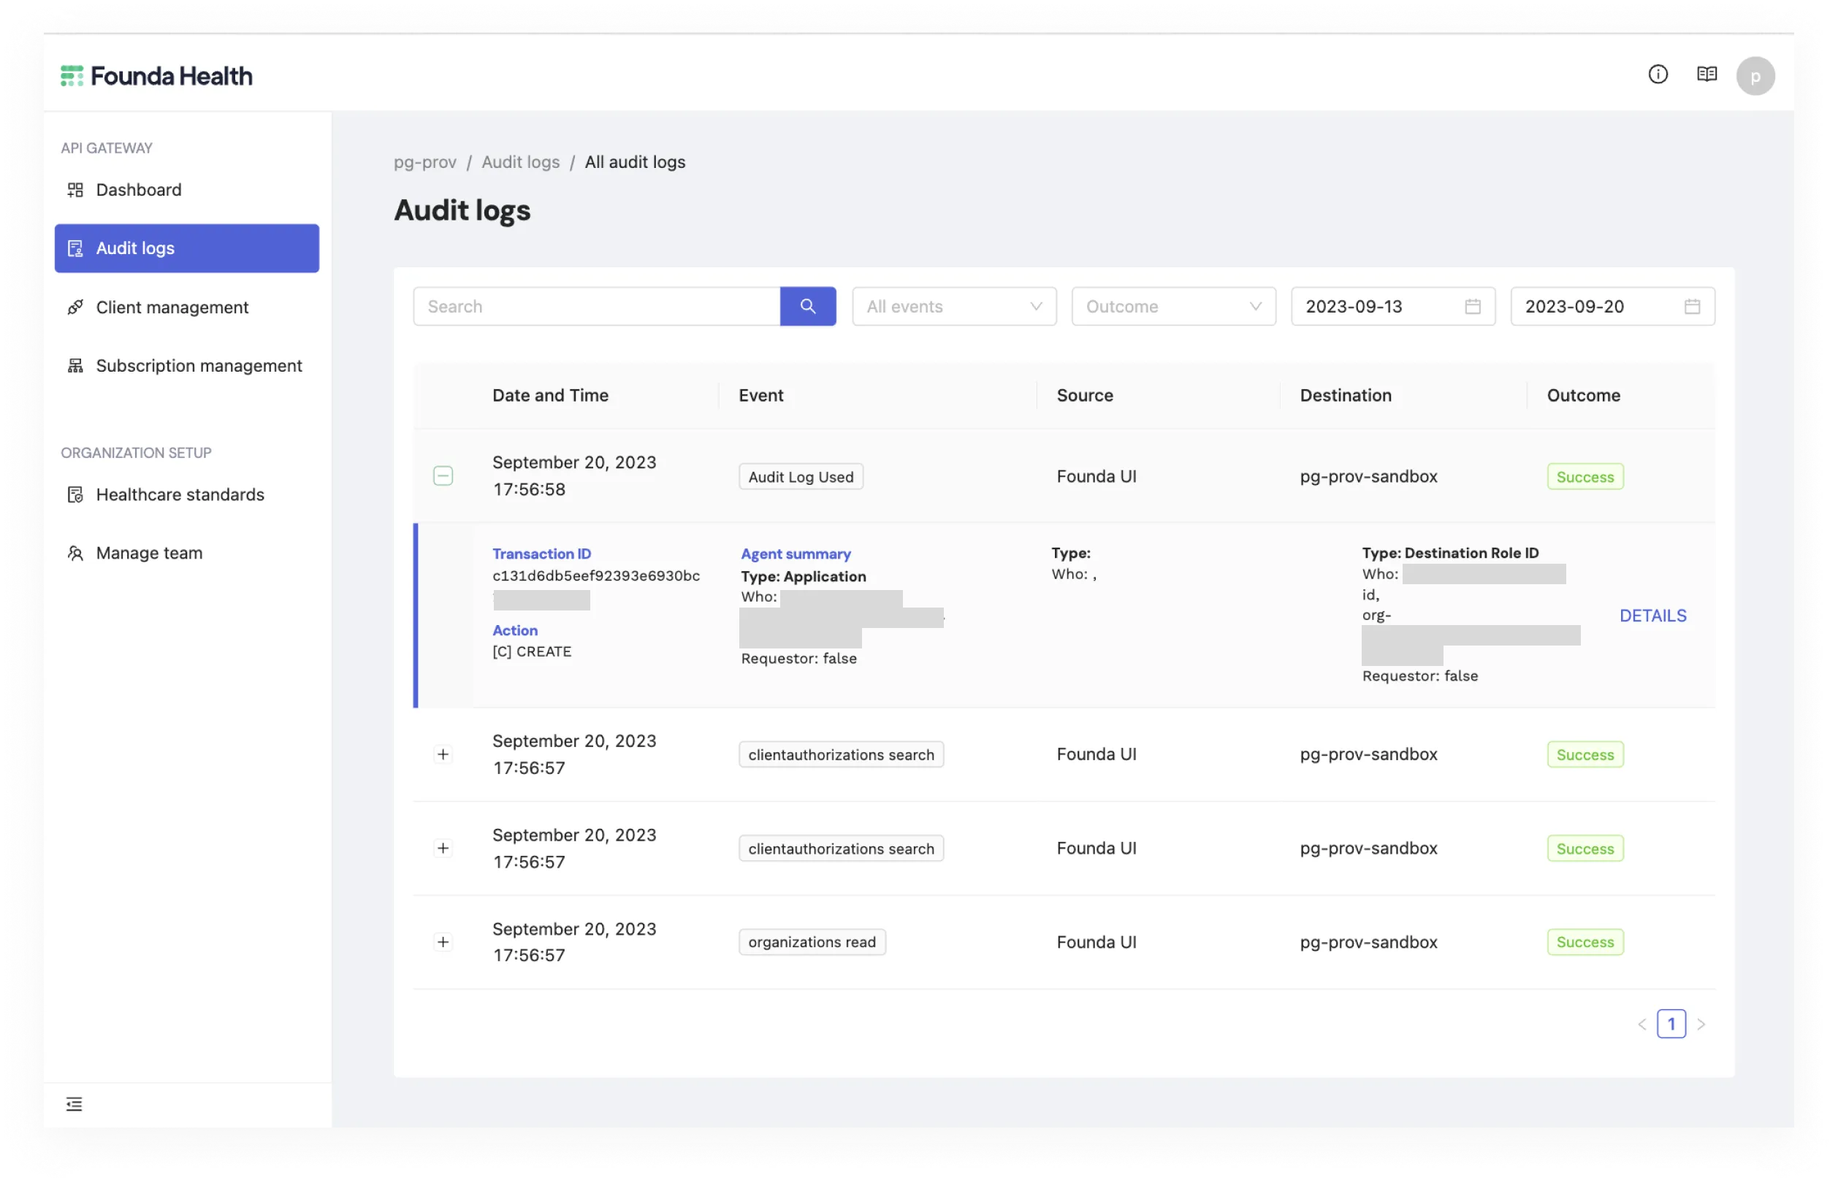Click the 2023-09-13 start date field
Screen dimensions: 1838x1183
pos(1392,307)
